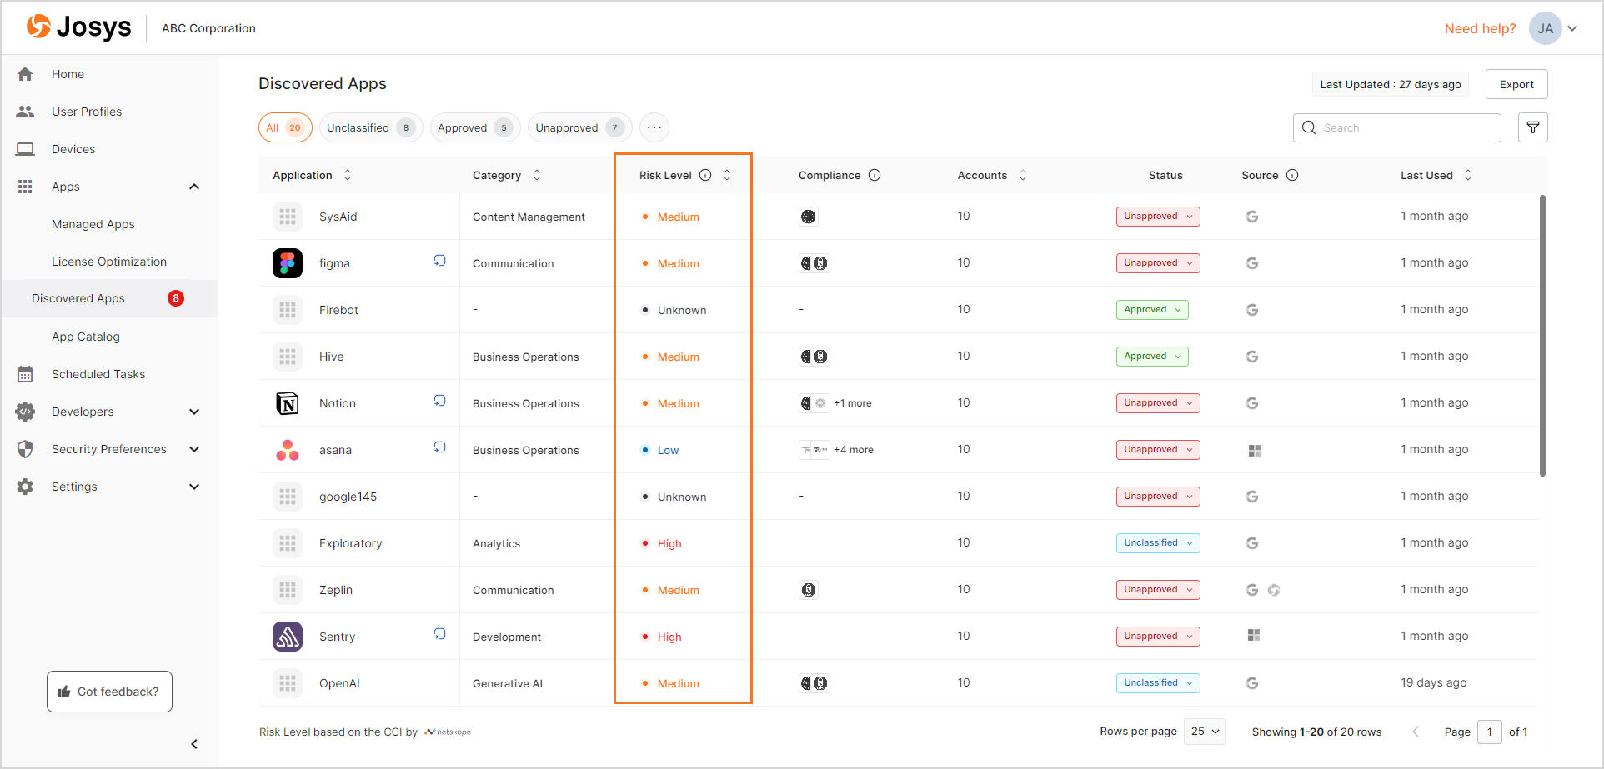
Task: Open App Catalog in the sidebar
Action: point(86,337)
